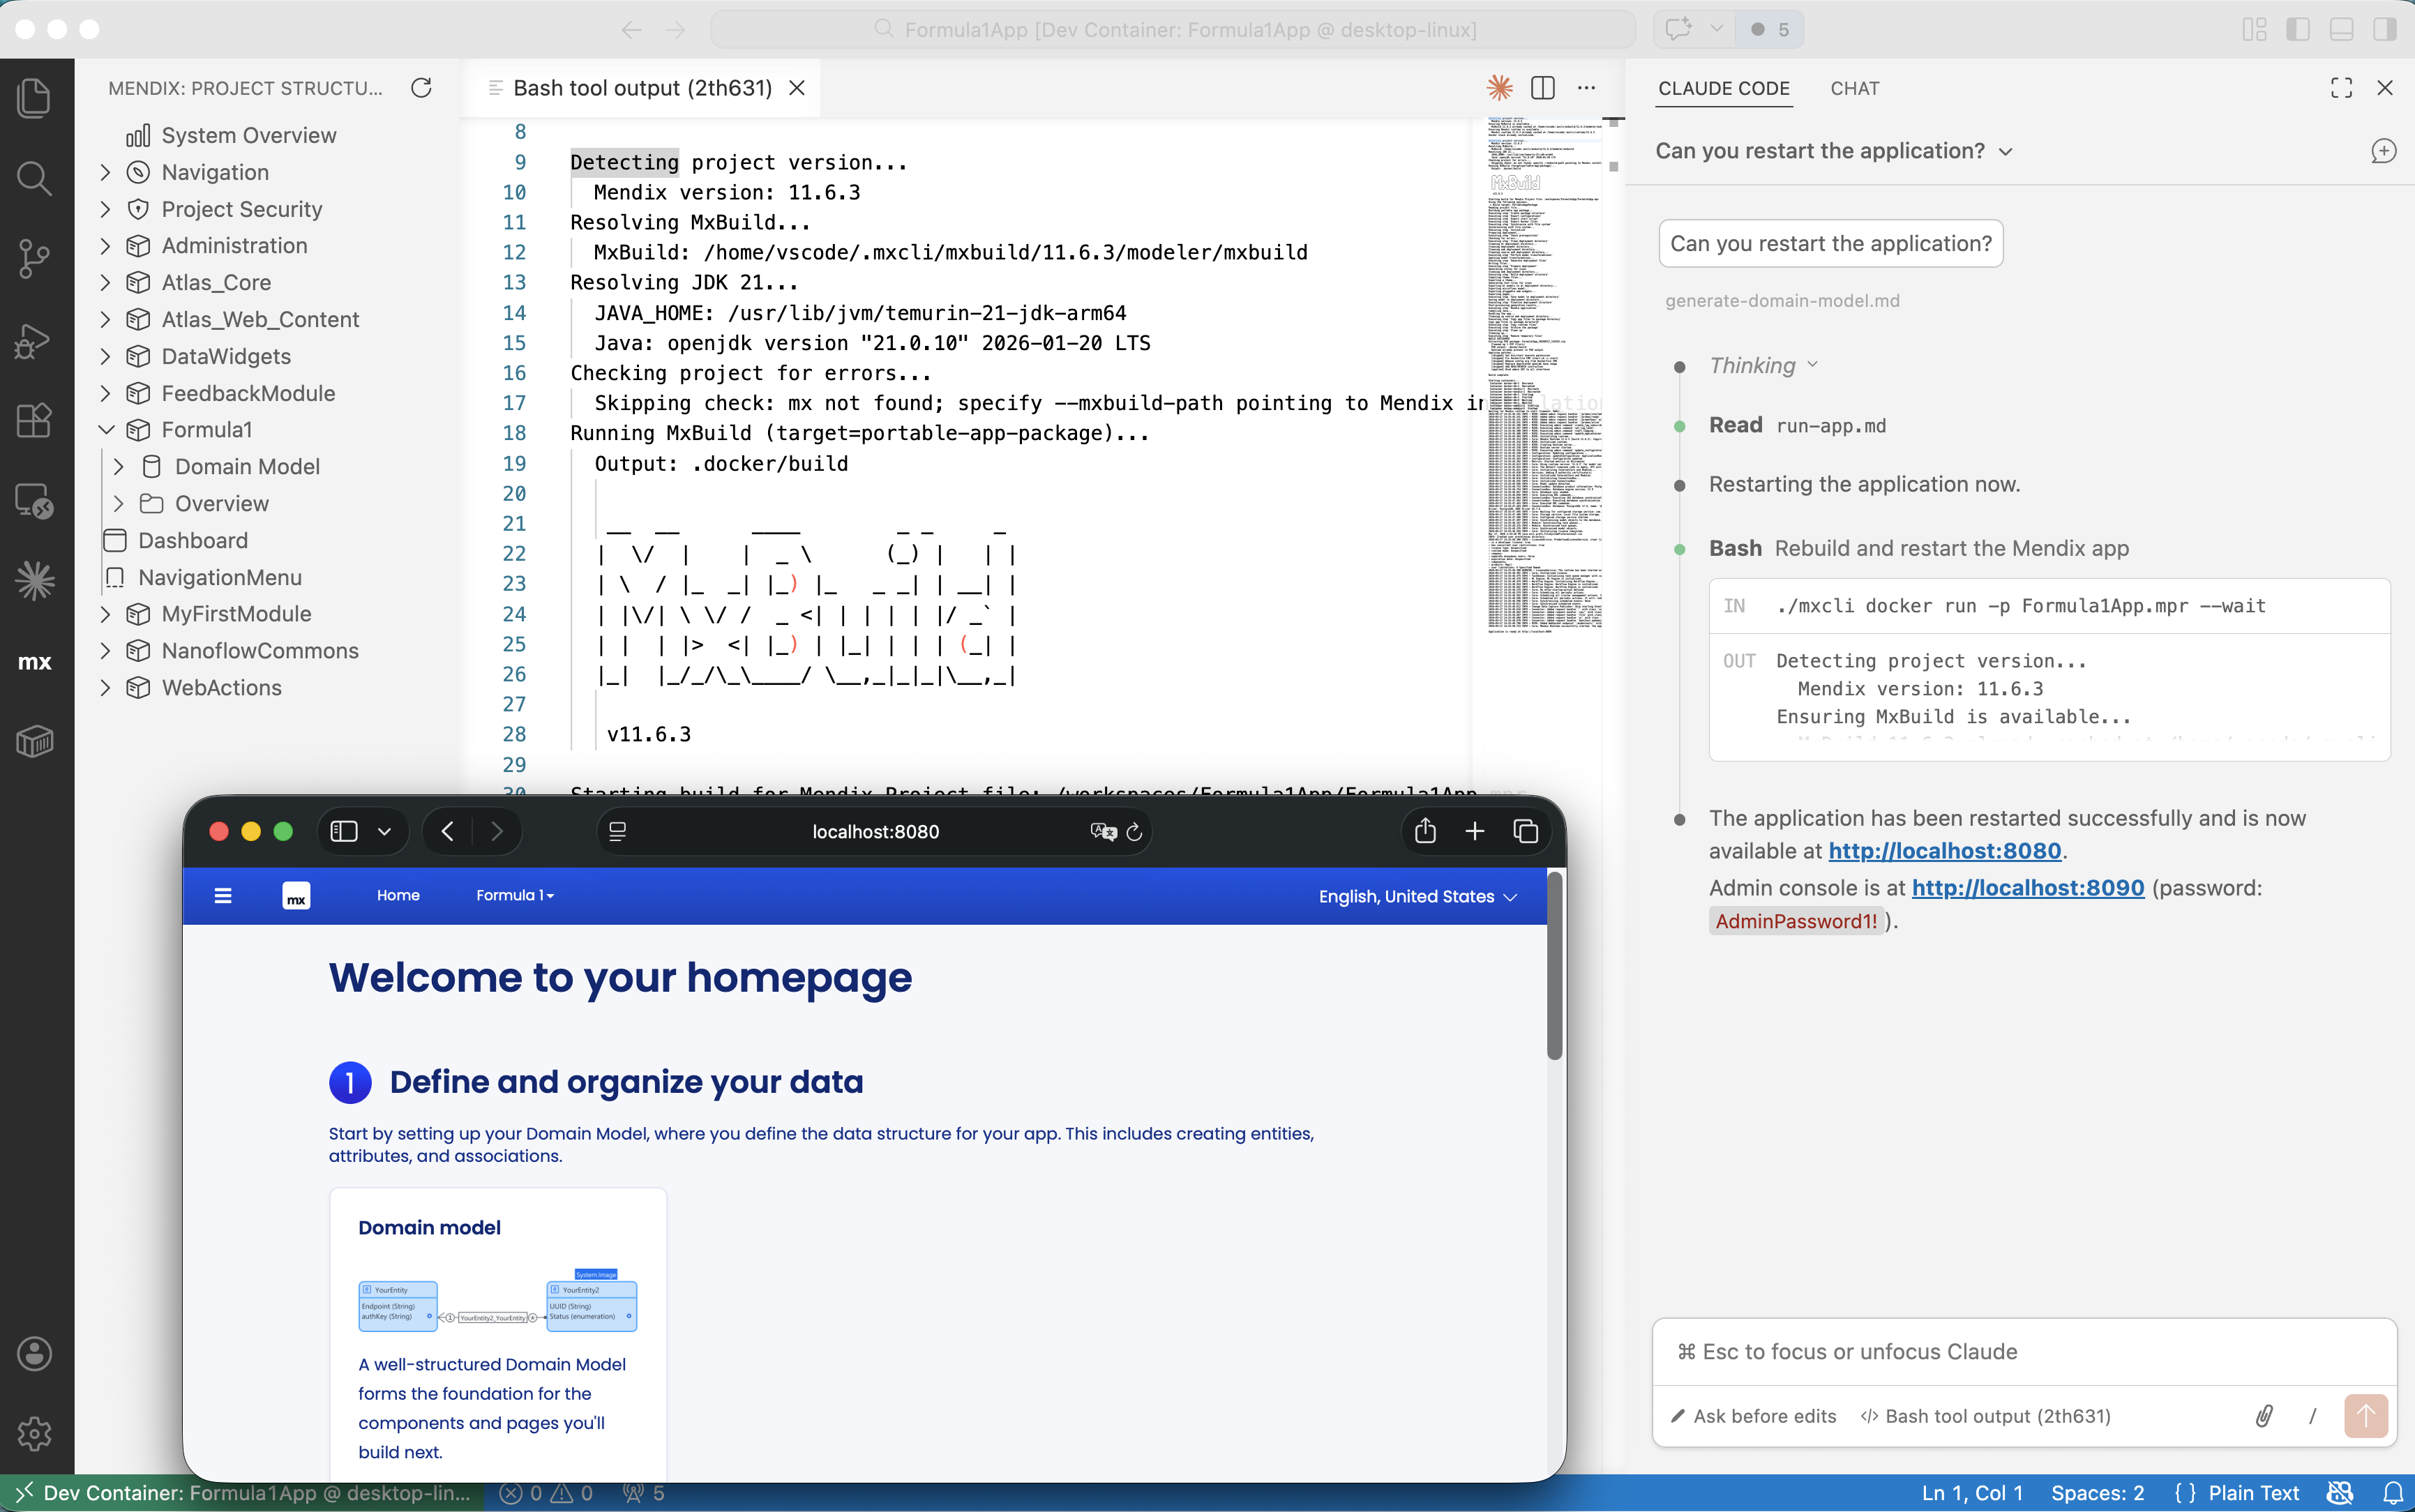The width and height of the screenshot is (2415, 1512).
Task: Click the browser page vertical scrollbar
Action: 1554,967
